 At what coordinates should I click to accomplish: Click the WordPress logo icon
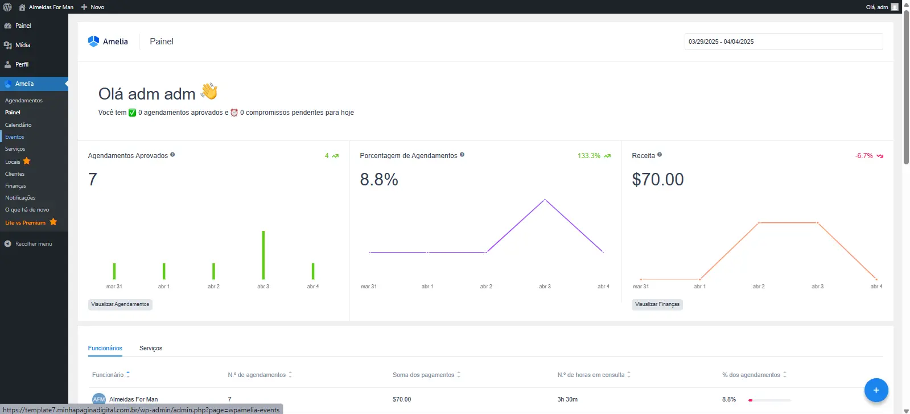[7, 7]
